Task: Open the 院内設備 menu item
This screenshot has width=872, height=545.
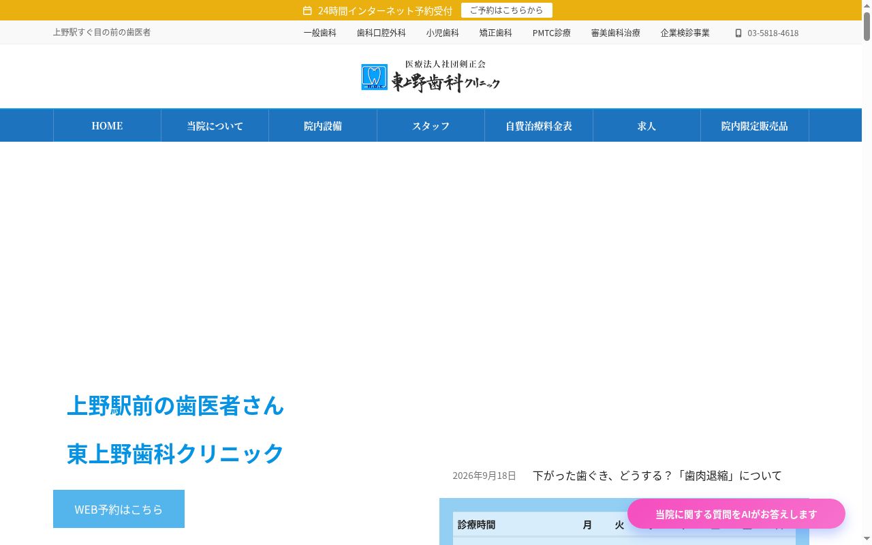Action: pos(323,126)
